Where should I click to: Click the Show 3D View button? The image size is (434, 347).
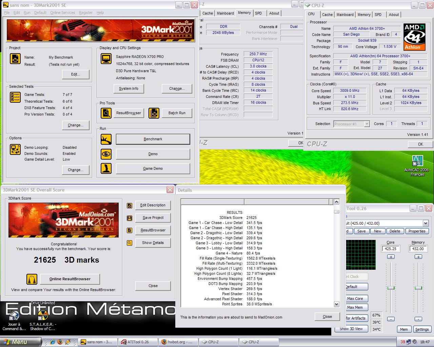351,329
